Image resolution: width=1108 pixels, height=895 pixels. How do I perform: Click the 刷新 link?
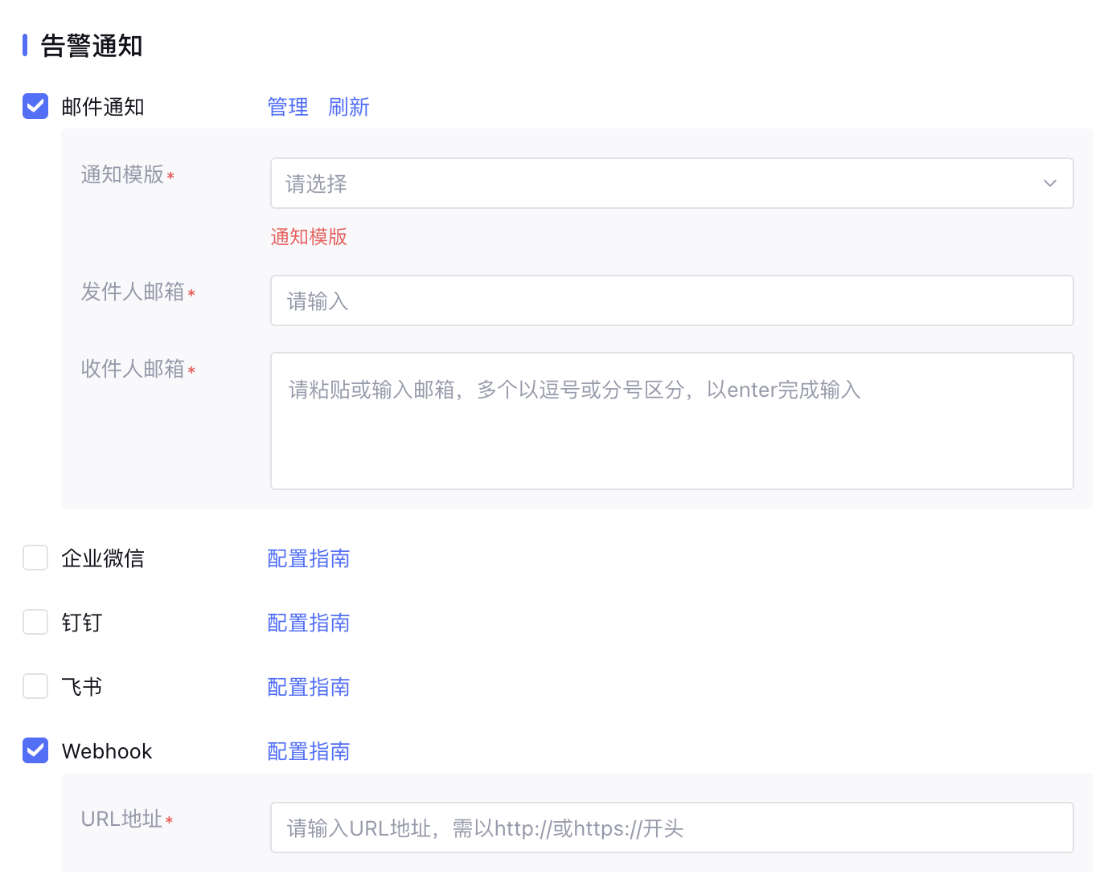click(x=349, y=107)
